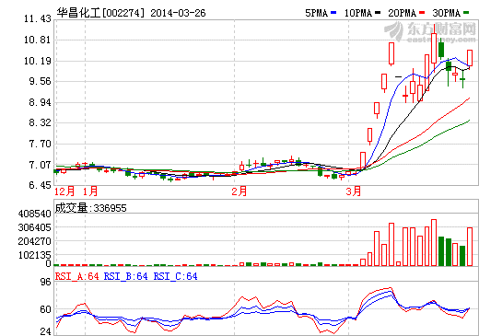Click the 7.70 price axis label
479x336 pixels.
pyautogui.click(x=40, y=144)
